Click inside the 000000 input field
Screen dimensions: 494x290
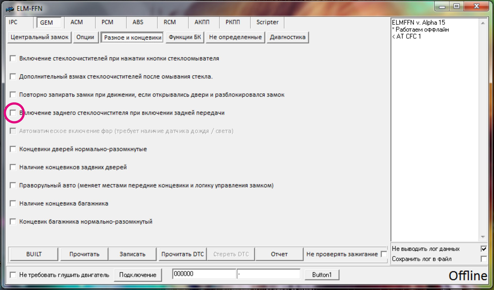205,274
